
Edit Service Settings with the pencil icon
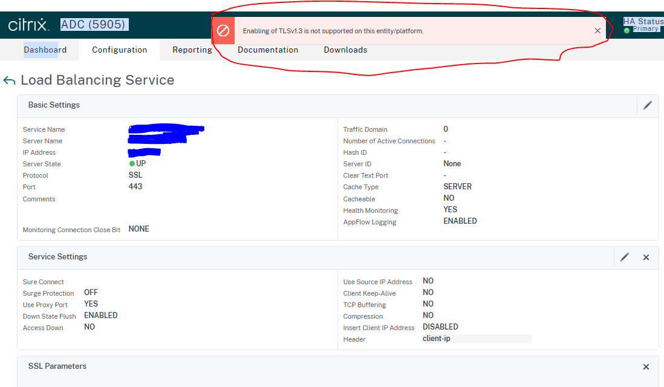625,257
